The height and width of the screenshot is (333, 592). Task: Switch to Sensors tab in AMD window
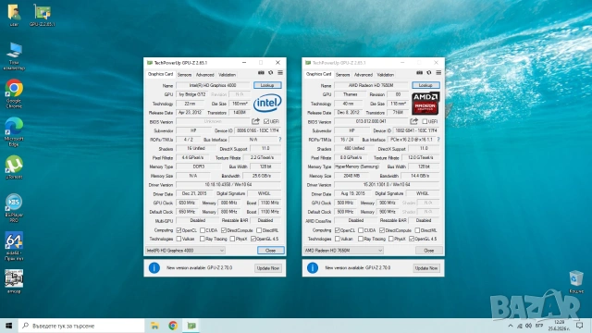point(342,75)
